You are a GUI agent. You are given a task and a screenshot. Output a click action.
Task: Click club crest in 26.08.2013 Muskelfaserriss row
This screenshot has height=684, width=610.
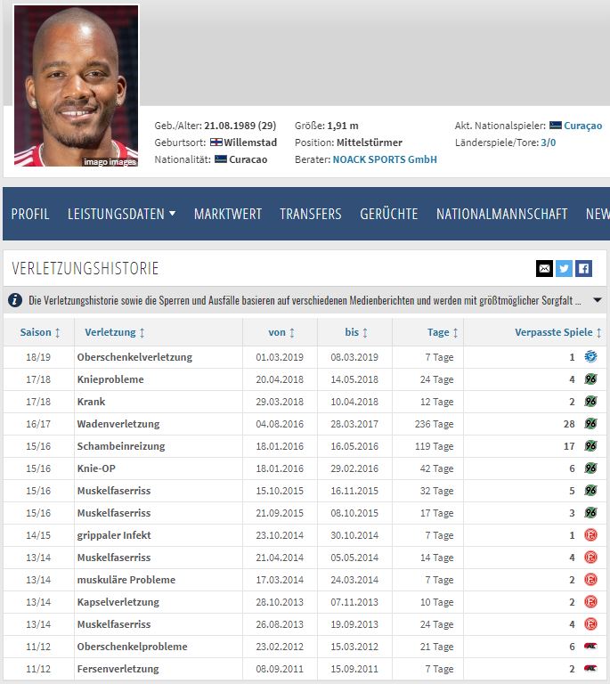tap(590, 623)
